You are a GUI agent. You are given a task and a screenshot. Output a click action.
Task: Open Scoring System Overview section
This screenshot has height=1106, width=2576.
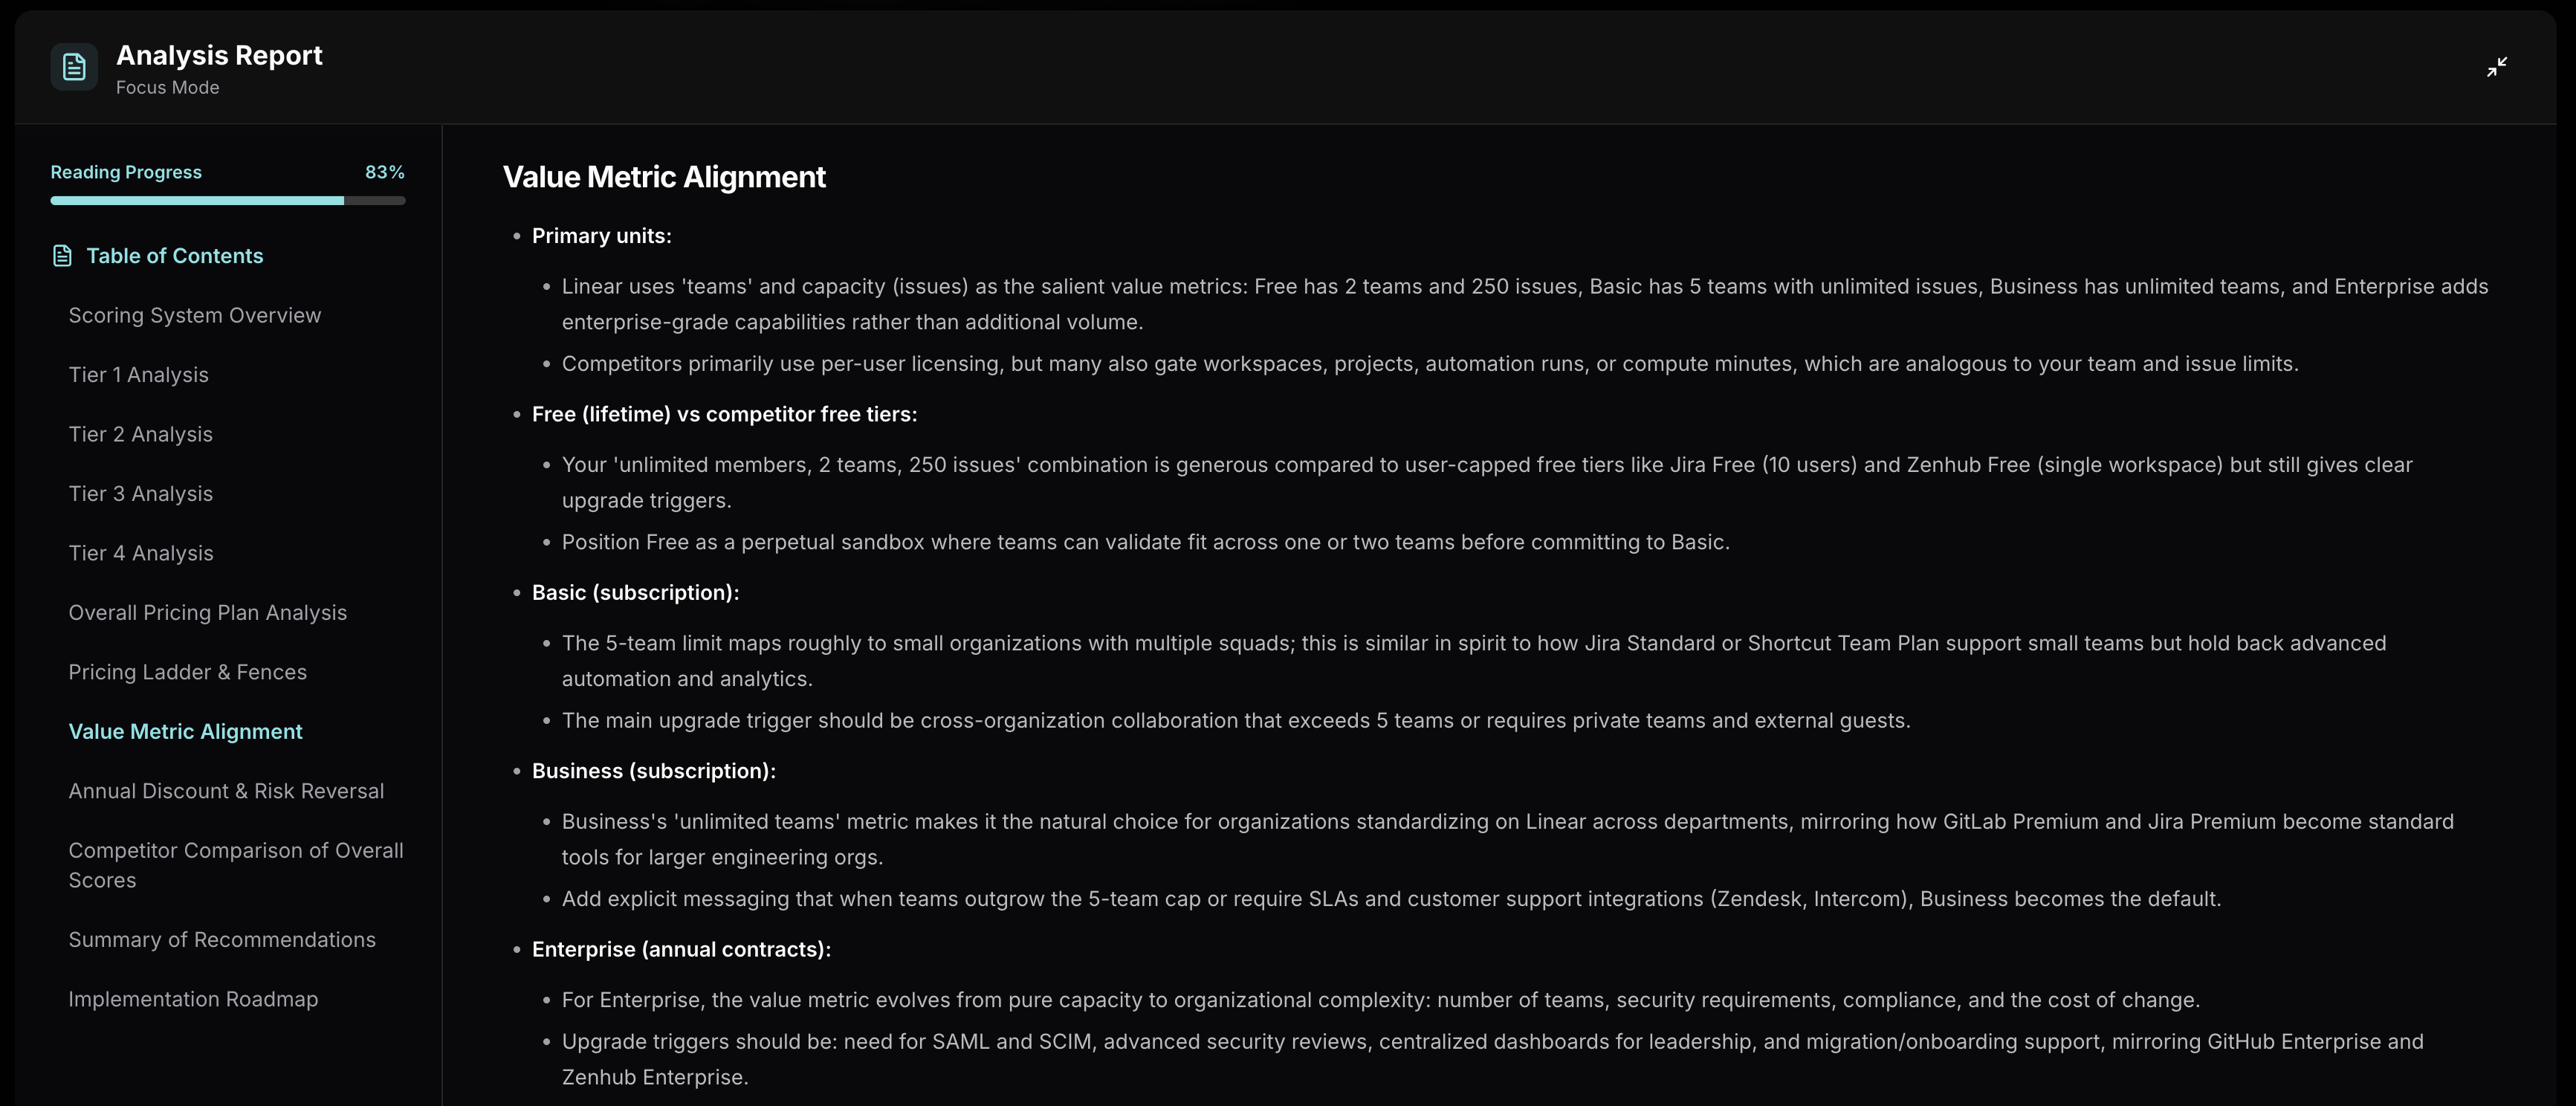pyautogui.click(x=194, y=315)
